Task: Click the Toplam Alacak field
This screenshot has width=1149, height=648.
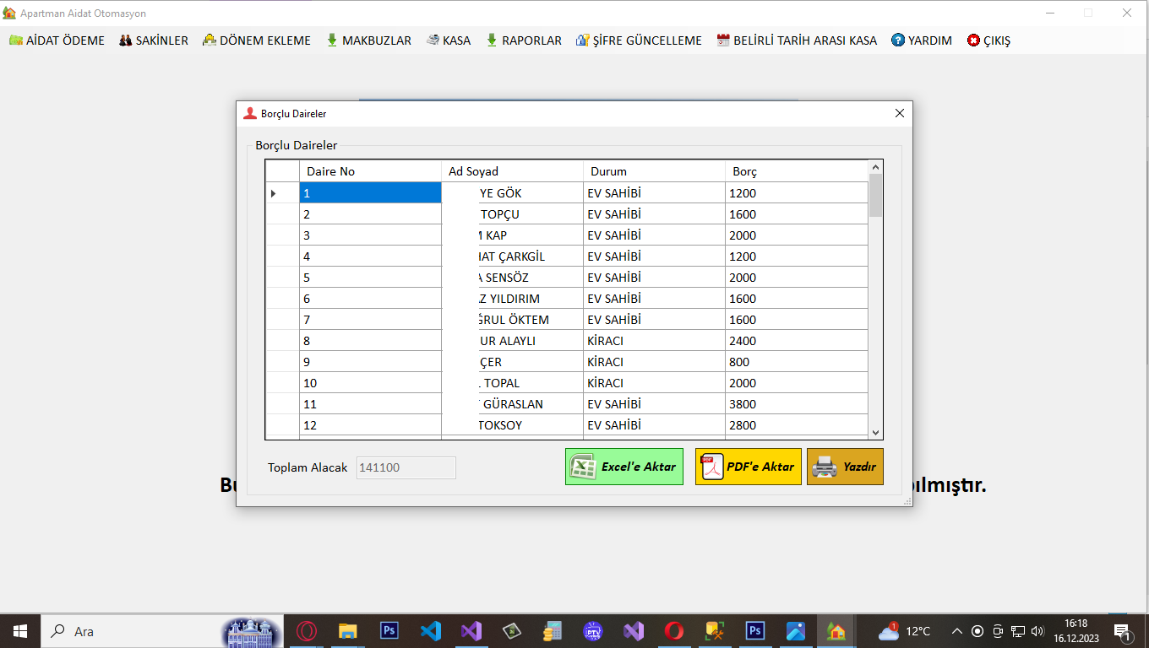Action: coord(406,467)
